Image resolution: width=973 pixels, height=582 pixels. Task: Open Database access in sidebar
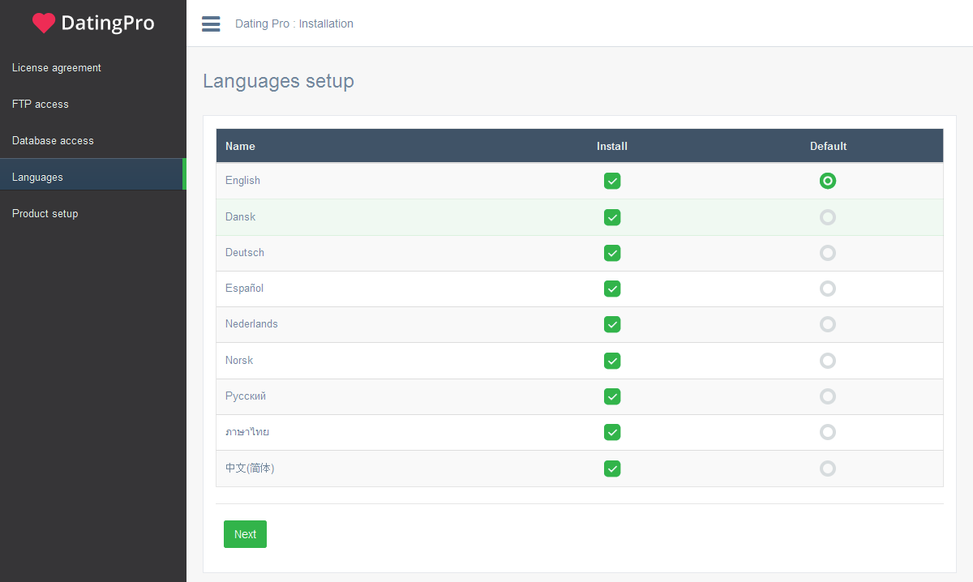pos(53,141)
